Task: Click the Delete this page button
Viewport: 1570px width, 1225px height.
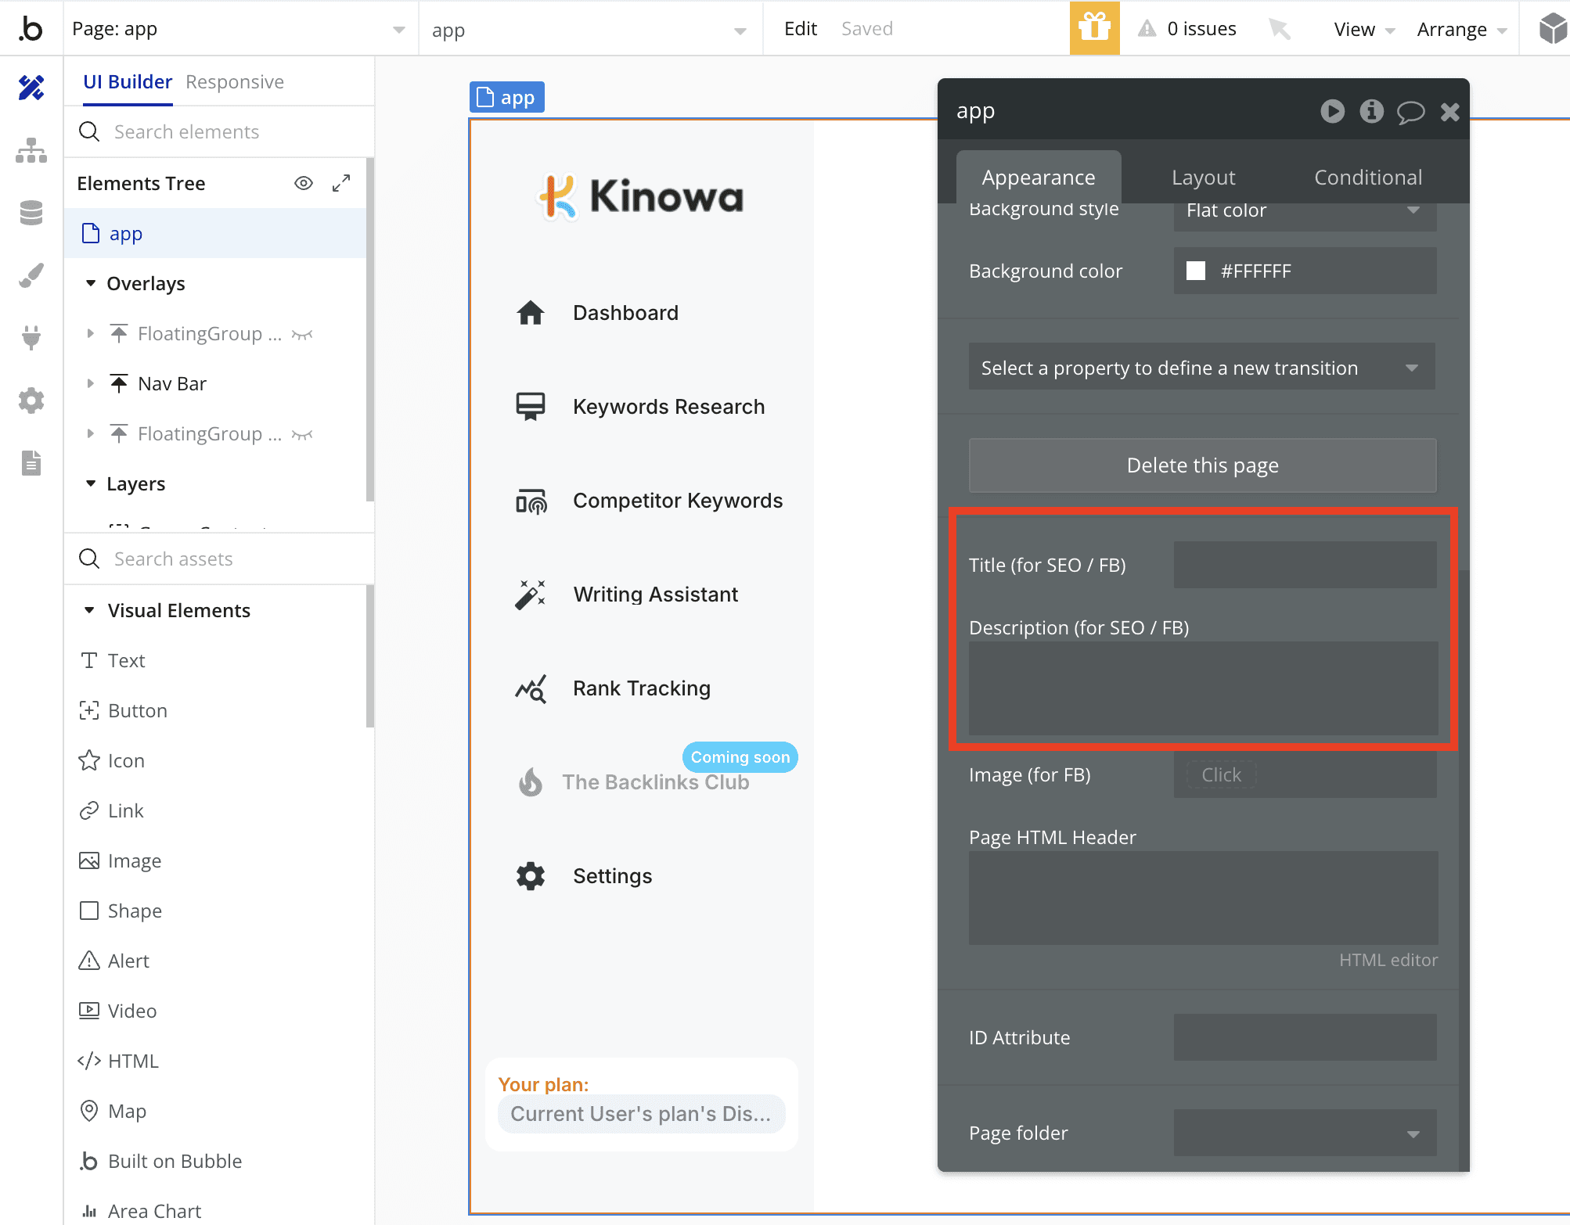Action: [1202, 465]
